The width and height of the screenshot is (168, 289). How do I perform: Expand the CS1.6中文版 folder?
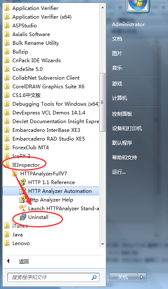(x=26, y=95)
